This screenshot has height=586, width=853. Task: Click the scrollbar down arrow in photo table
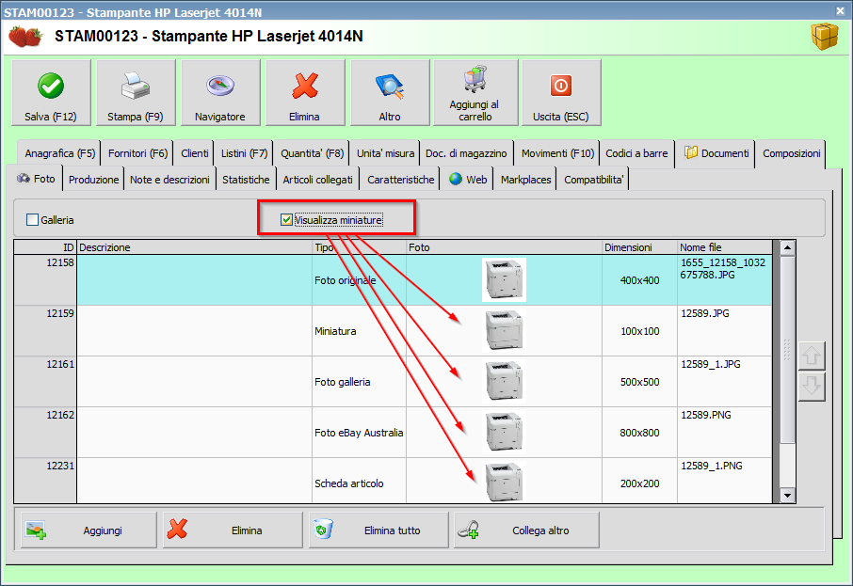coord(787,495)
